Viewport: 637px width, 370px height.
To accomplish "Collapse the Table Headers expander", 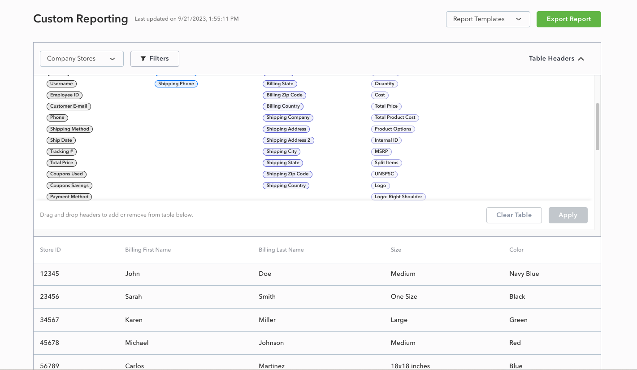I will [x=556, y=59].
